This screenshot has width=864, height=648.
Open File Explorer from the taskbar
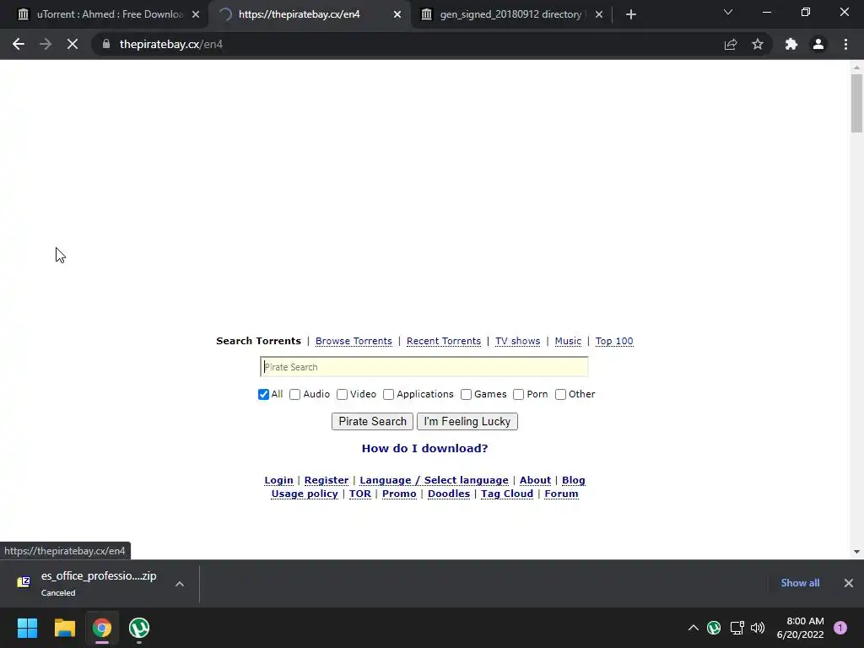64,628
